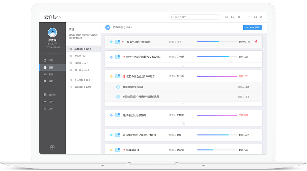
Task: Click the notification bell icon
Action: click(x=232, y=17)
